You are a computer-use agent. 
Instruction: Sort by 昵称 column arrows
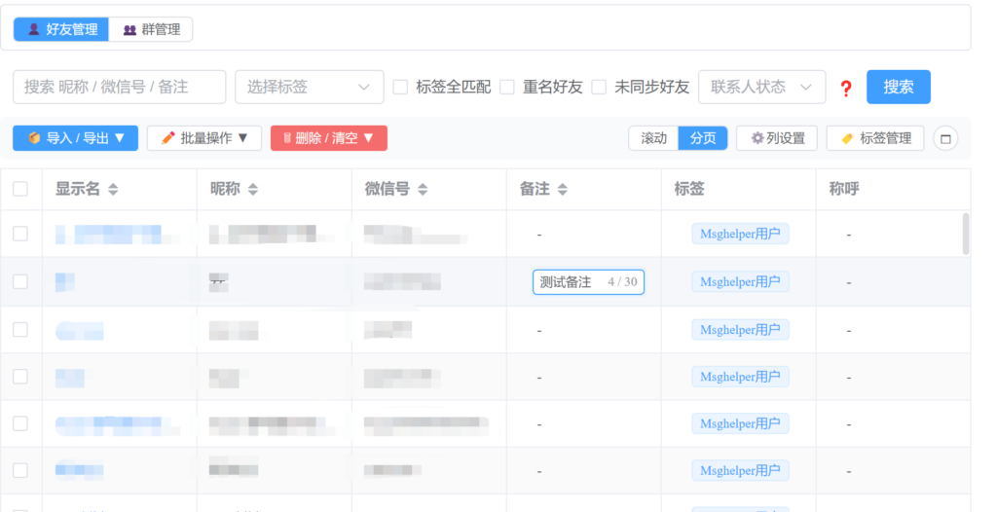(253, 190)
